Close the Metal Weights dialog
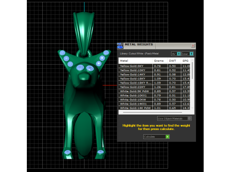230x172 pixels. [x=193, y=46]
